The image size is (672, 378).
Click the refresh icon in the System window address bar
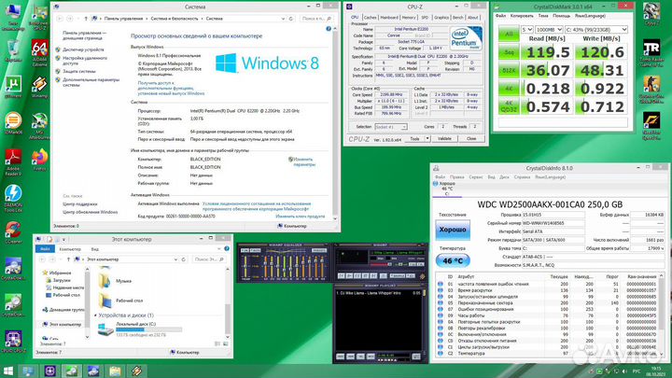click(291, 19)
